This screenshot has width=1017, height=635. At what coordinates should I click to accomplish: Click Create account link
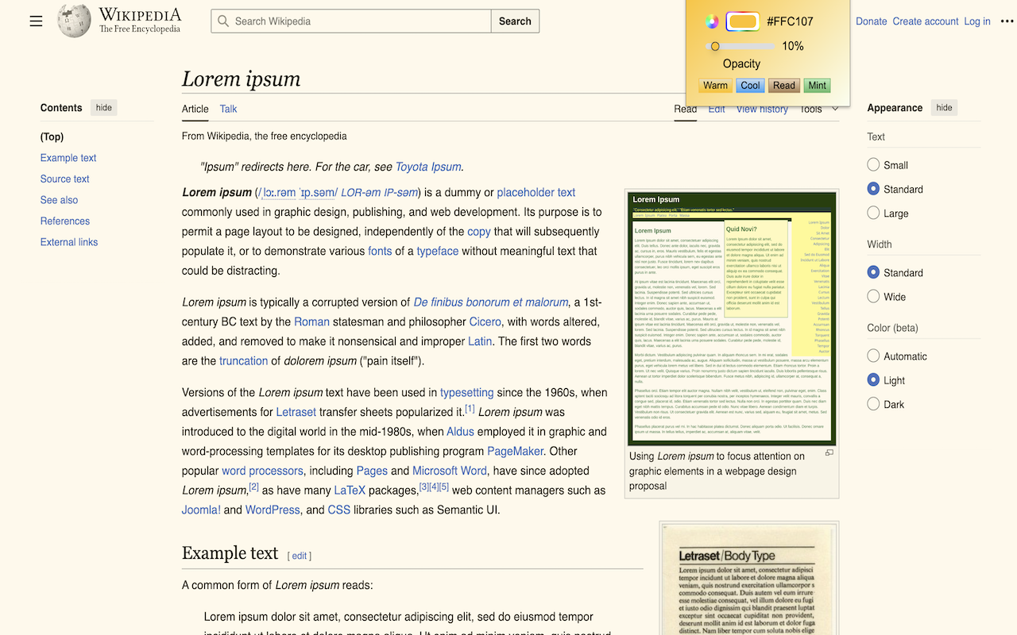click(926, 21)
